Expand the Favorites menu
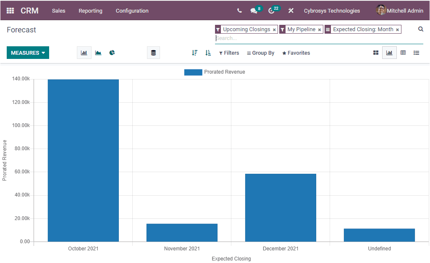The width and height of the screenshot is (430, 263). (296, 53)
